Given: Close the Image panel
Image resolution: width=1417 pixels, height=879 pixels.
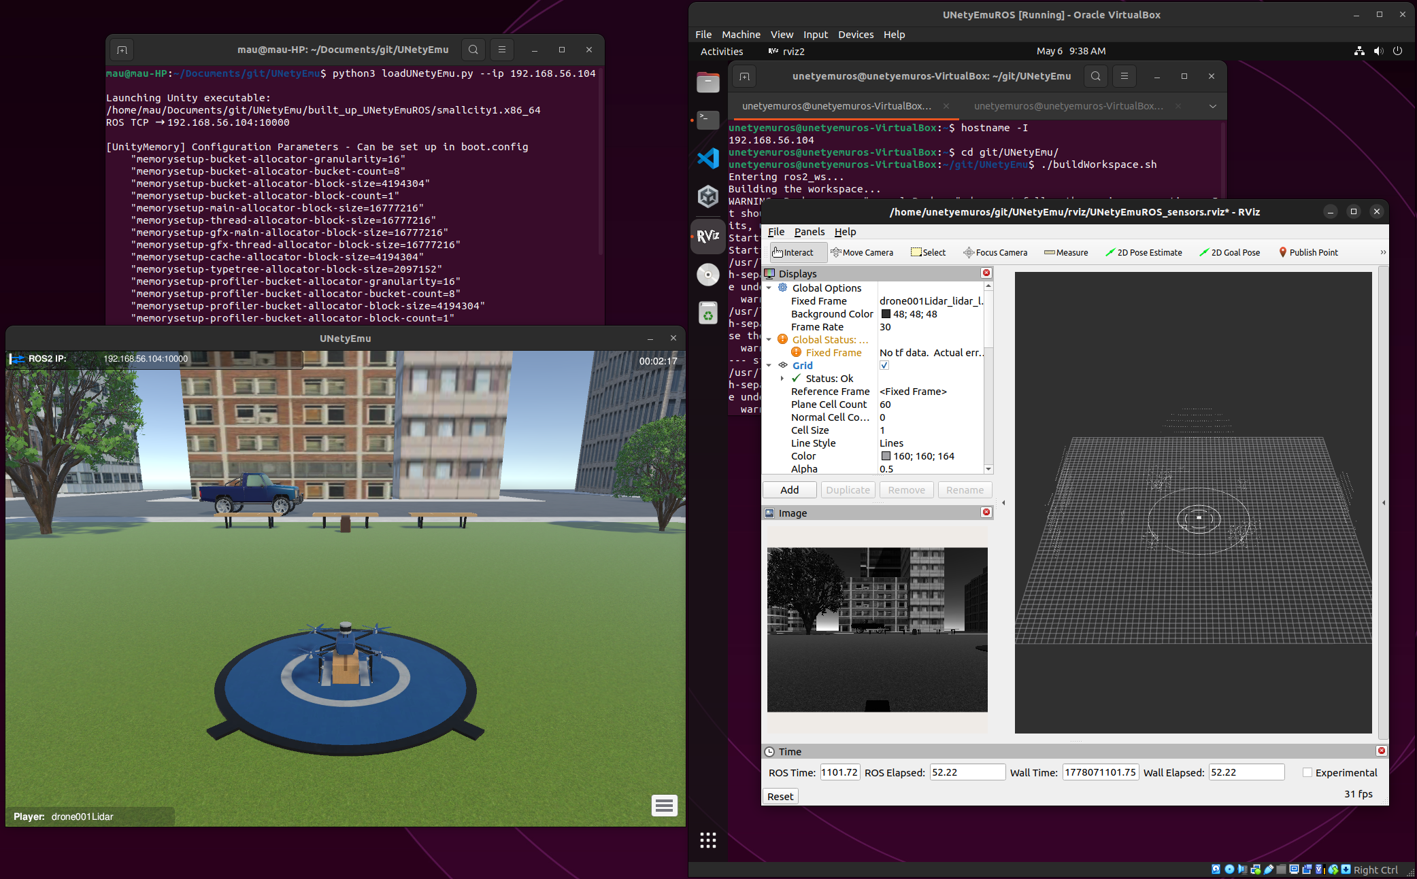Looking at the screenshot, I should coord(986,512).
